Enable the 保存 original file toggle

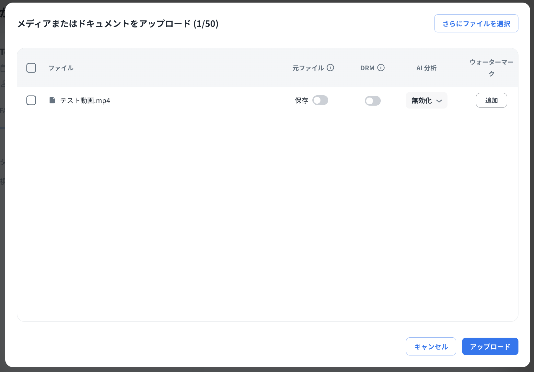pyautogui.click(x=320, y=100)
